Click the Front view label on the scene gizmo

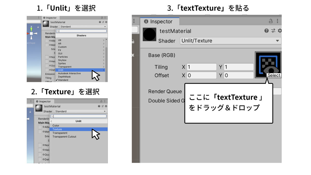point(32,43)
